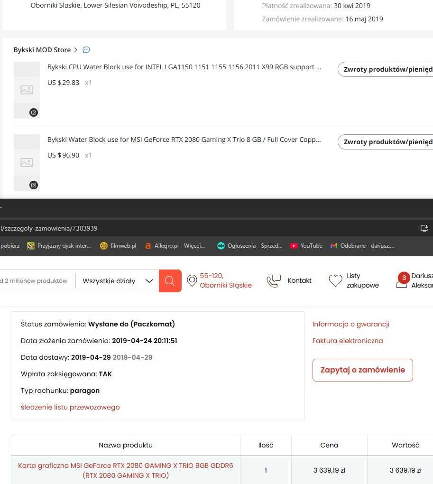The height and width of the screenshot is (484, 433).
Task: Open the Gmail Odebrane bookmark
Action: pos(362,246)
